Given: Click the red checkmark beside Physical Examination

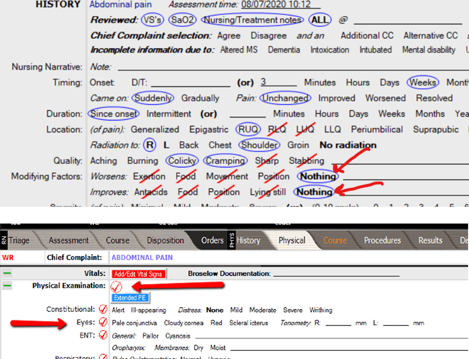Looking at the screenshot, I should pyautogui.click(x=116, y=286).
